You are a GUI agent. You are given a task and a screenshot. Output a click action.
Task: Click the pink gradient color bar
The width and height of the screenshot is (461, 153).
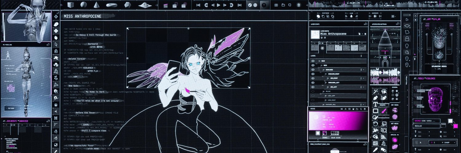338,121
